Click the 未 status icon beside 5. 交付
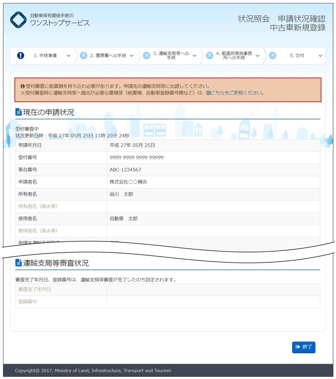The height and width of the screenshot is (379, 336). coord(272,56)
